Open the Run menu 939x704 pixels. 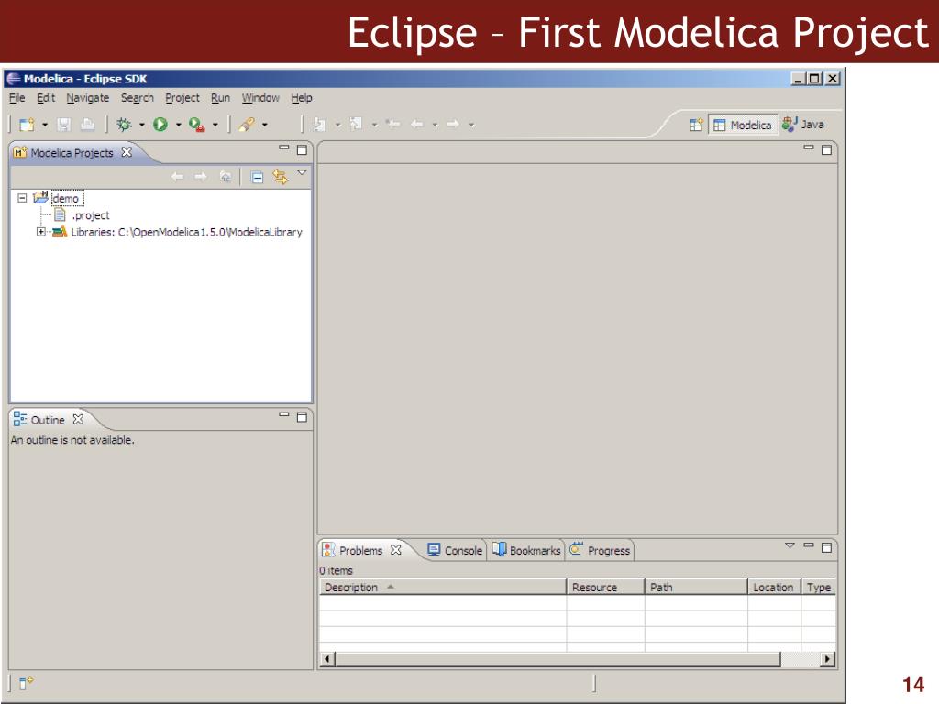click(x=220, y=97)
